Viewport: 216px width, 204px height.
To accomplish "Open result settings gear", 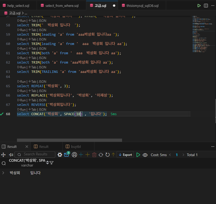I will pyautogui.click(x=60, y=155).
